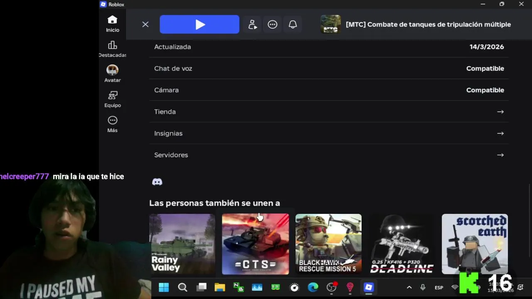Open the Equipo section
This screenshot has height=299, width=532.
coord(112,99)
